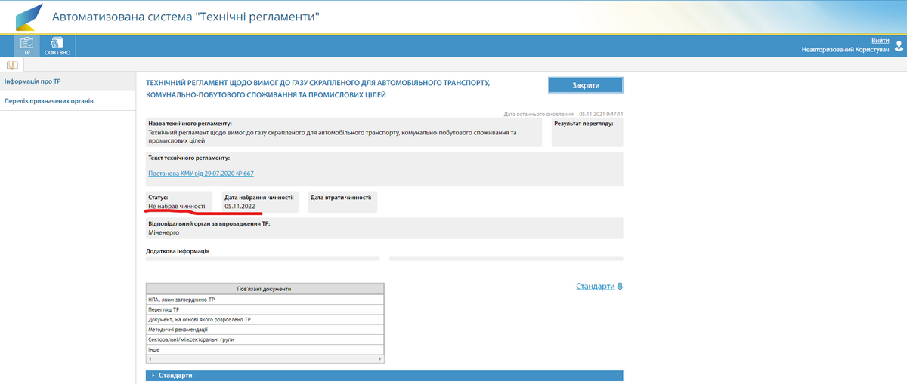Screen dimensions: 907x384
Task: Open the Постанова КМУ від 29.07.2020 № 667 link
Action: coord(201,174)
